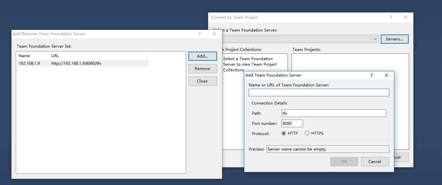Click the Port number field showing 8080
Image resolution: width=442 pixels, height=185 pixels.
292,124
